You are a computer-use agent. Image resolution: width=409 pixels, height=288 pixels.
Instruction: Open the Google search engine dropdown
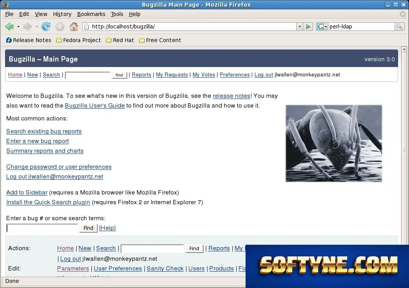[x=322, y=27]
